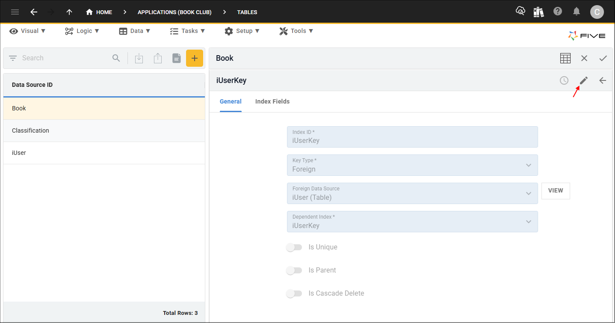Click the TABLES breadcrumb
This screenshot has height=323, width=615.
[247, 12]
